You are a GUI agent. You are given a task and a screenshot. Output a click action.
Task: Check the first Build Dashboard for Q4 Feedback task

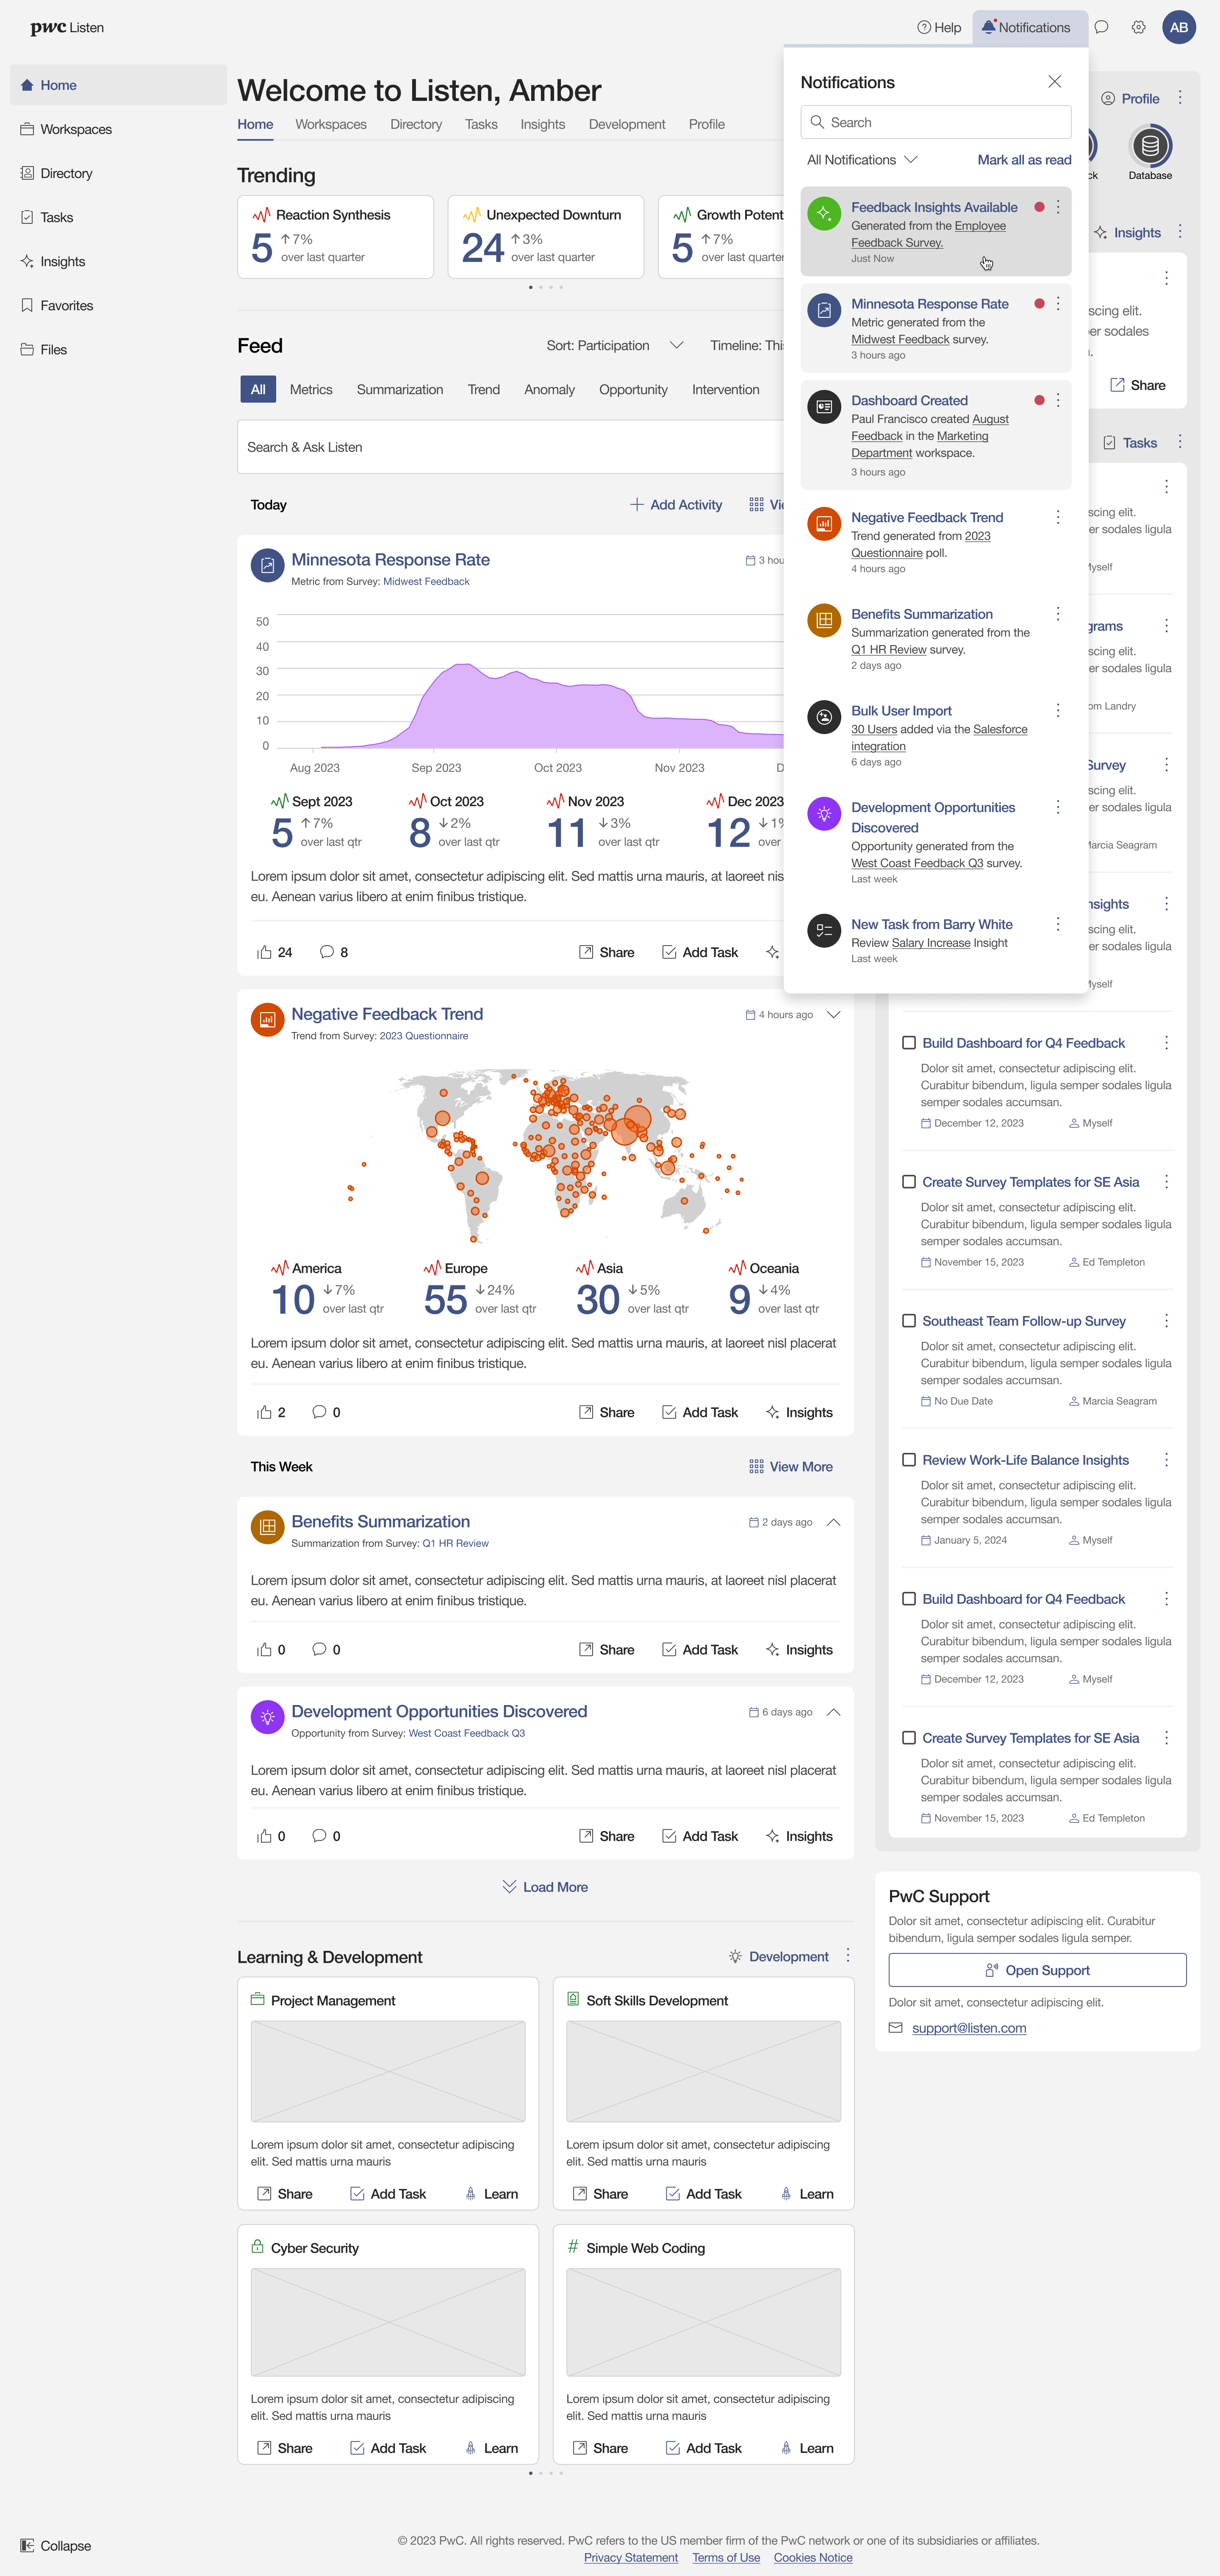pos(909,1043)
